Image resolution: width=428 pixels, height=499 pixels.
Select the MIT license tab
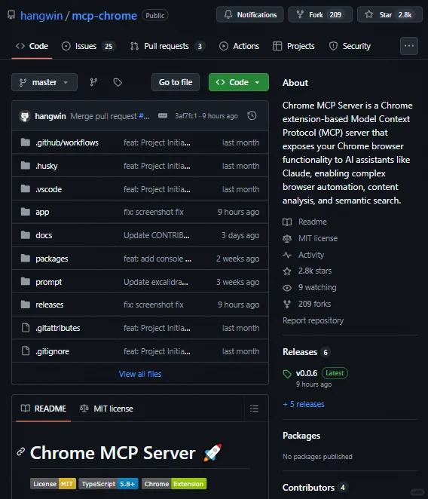106,409
